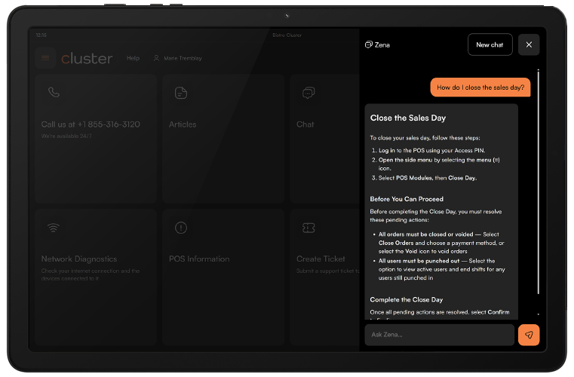The image size is (574, 377).
Task: Click the document icon on the Articles card
Action: [181, 93]
